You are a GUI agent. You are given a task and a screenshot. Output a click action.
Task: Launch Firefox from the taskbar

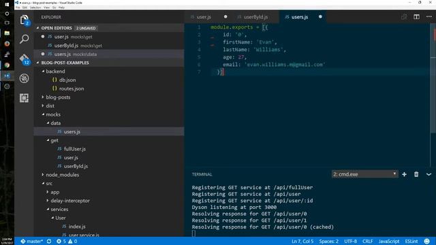(7, 44)
